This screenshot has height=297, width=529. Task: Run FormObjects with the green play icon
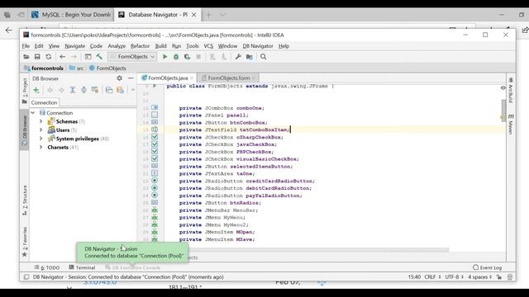(x=165, y=57)
